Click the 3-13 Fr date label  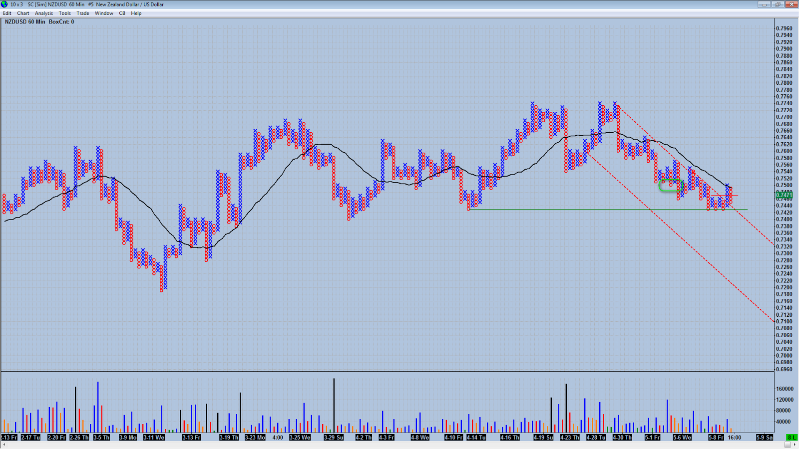(191, 438)
